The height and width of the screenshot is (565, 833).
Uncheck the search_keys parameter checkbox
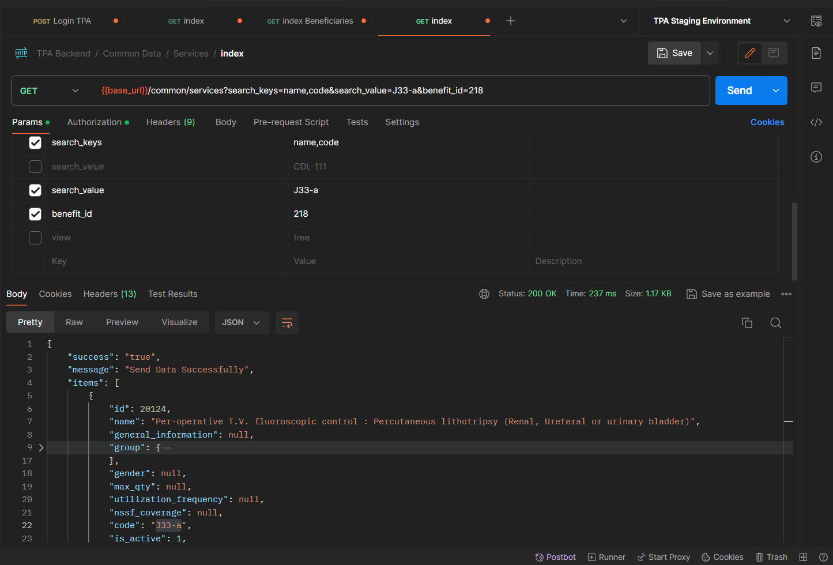[x=35, y=142]
